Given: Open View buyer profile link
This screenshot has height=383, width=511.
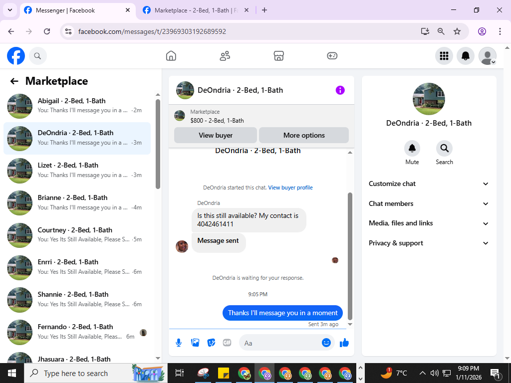Looking at the screenshot, I should coord(290,188).
